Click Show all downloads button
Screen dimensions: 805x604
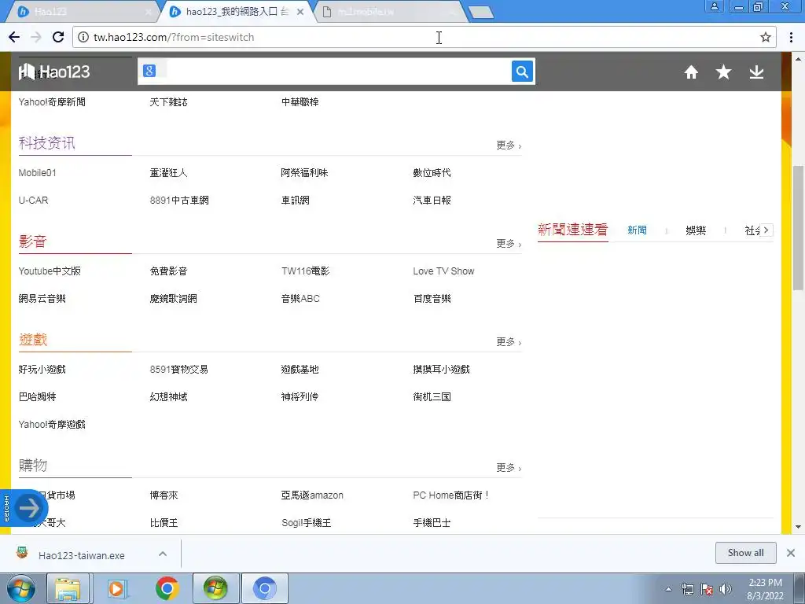tap(745, 553)
